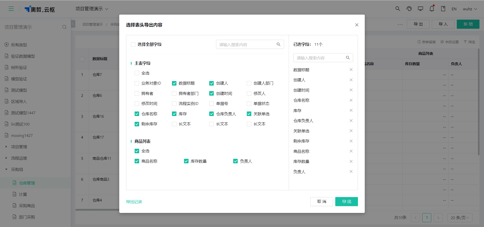Remove 数据标题 from selected fields
Image resolution: width=484 pixels, height=227 pixels.
[351, 70]
